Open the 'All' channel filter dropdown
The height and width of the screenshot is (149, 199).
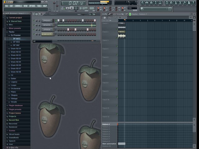pyautogui.click(x=42, y=41)
